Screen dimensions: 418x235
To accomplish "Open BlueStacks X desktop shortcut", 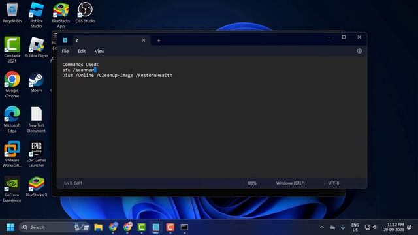I will (x=37, y=187).
